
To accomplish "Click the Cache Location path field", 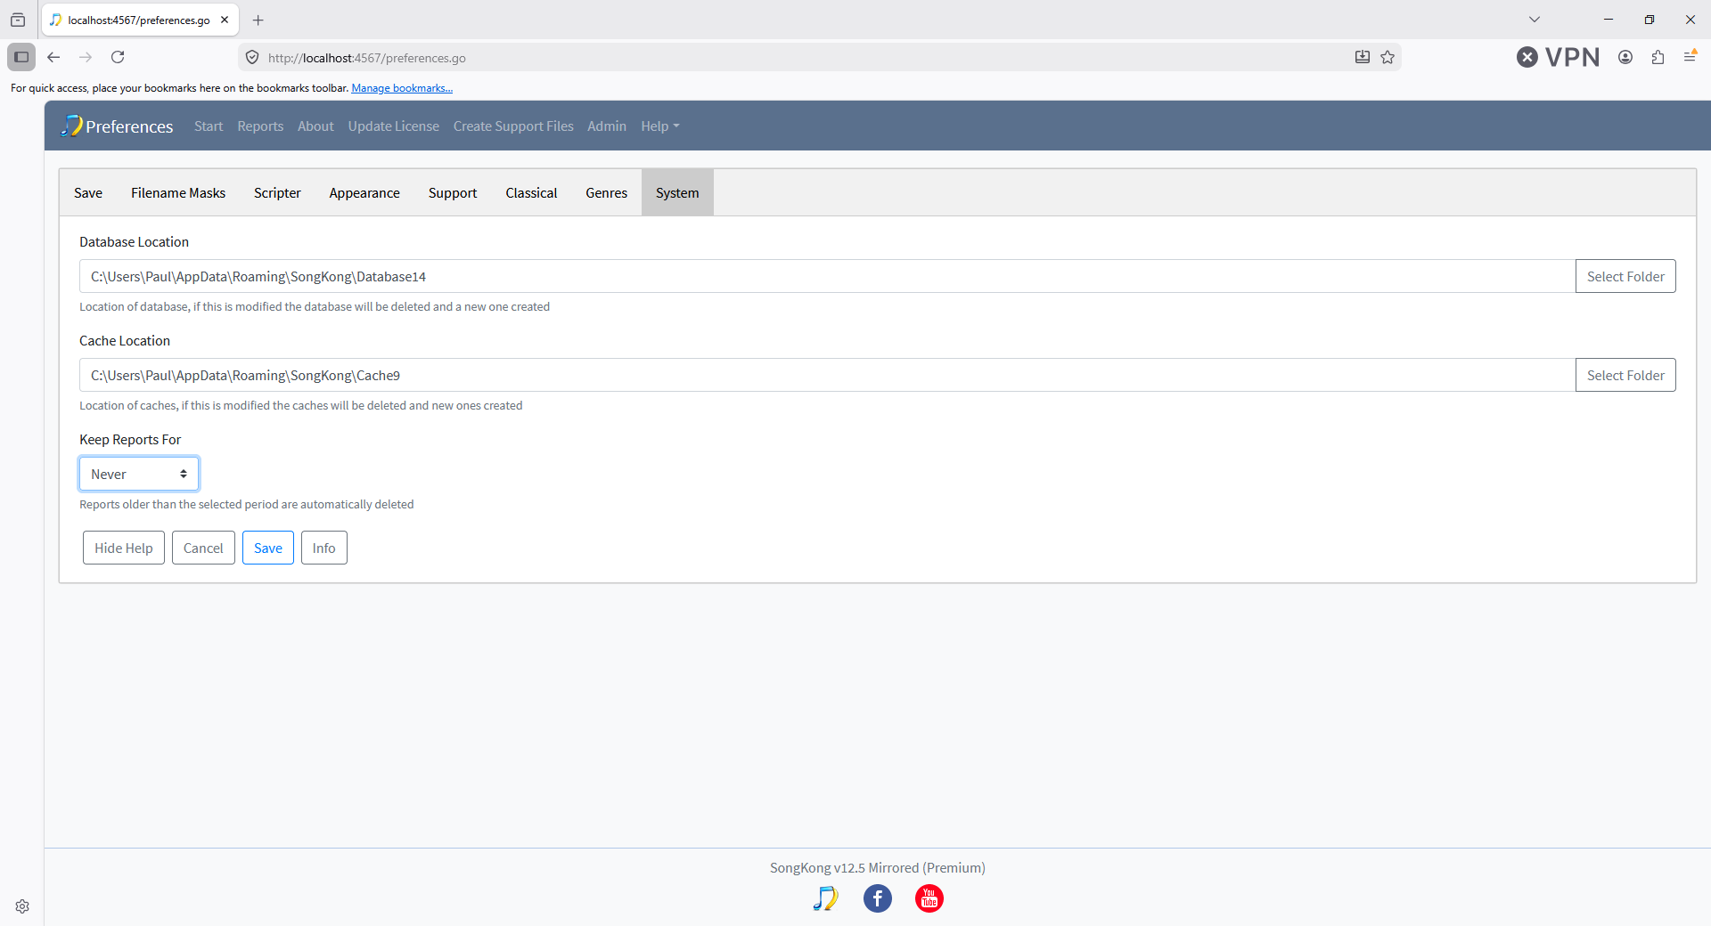I will pos(827,375).
